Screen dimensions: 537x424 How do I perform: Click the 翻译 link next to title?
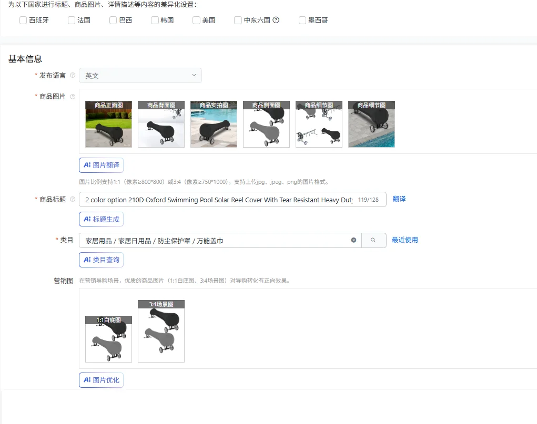pyautogui.click(x=399, y=199)
